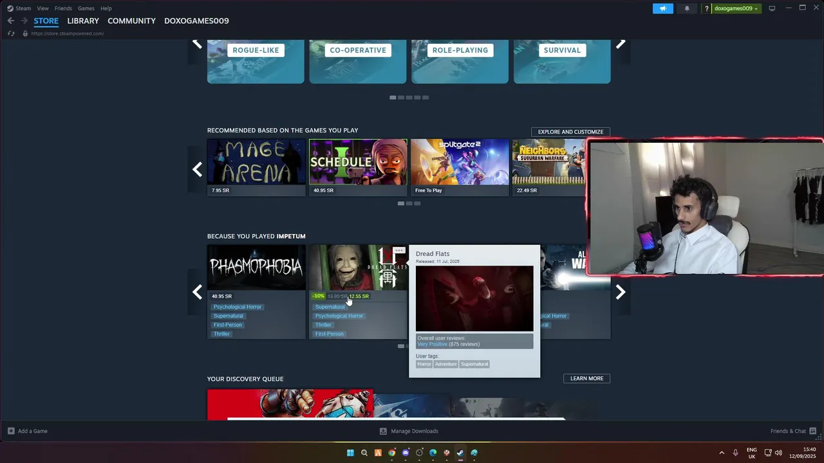The image size is (824, 463).
Task: Click the question mark avatar icon
Action: [x=706, y=8]
